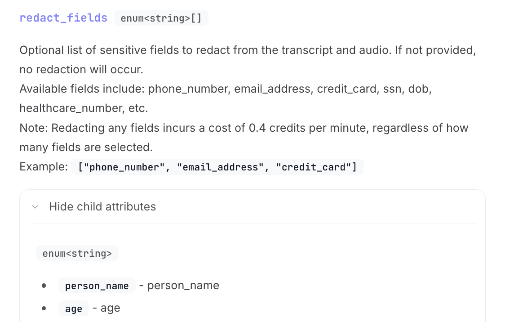Viewport: 514px width, 322px height.
Task: Click the redact_fields parameter name
Action: [63, 18]
